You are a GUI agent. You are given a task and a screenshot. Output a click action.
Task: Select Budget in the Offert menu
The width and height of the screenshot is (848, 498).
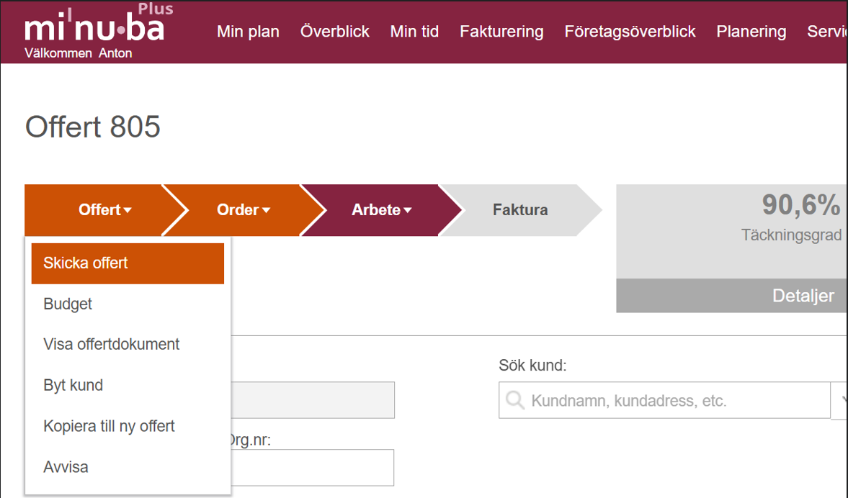68,304
